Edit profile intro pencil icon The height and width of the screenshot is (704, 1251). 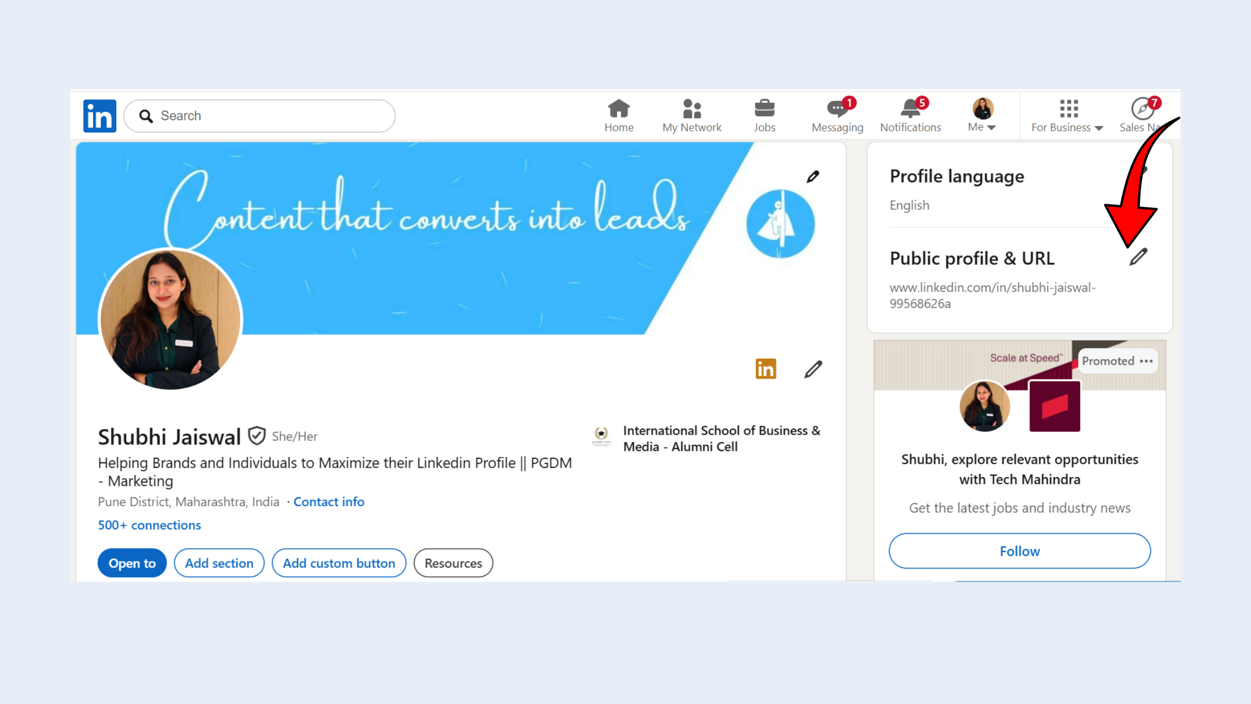coord(813,369)
